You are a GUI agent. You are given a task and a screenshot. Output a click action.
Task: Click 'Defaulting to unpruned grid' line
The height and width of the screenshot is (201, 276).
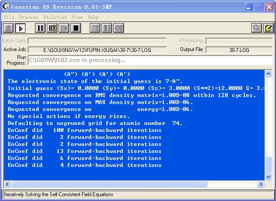point(95,123)
